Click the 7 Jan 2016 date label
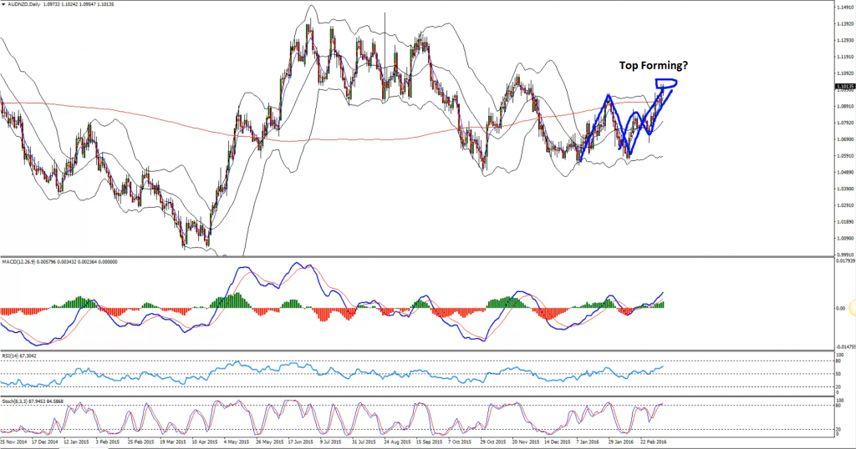Screen dimensions: 856x449 click(588, 442)
